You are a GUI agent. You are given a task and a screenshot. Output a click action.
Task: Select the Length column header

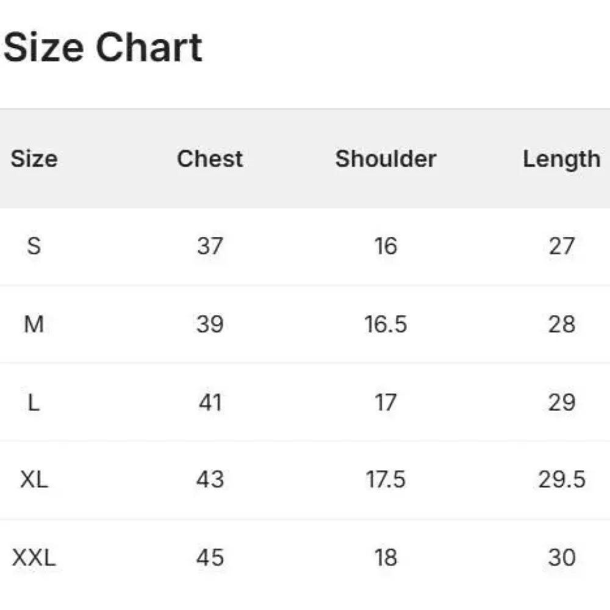click(x=562, y=159)
